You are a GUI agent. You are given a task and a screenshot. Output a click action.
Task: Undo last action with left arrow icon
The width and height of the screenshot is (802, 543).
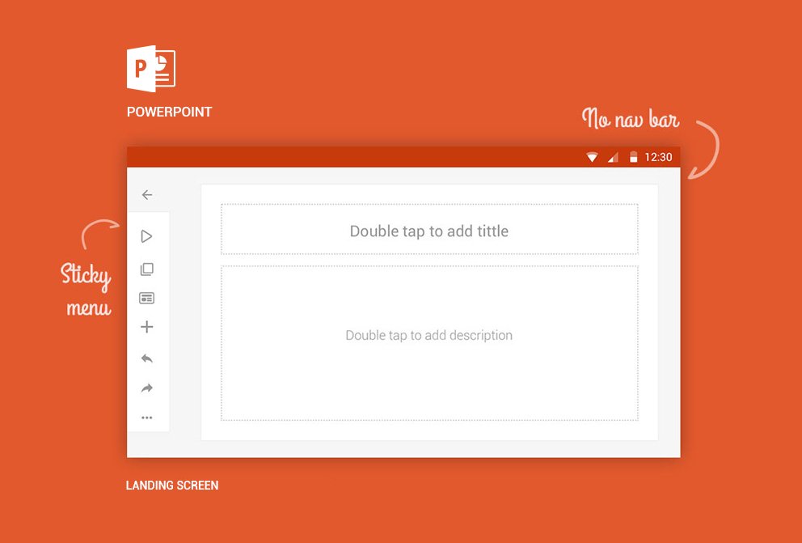click(x=147, y=358)
